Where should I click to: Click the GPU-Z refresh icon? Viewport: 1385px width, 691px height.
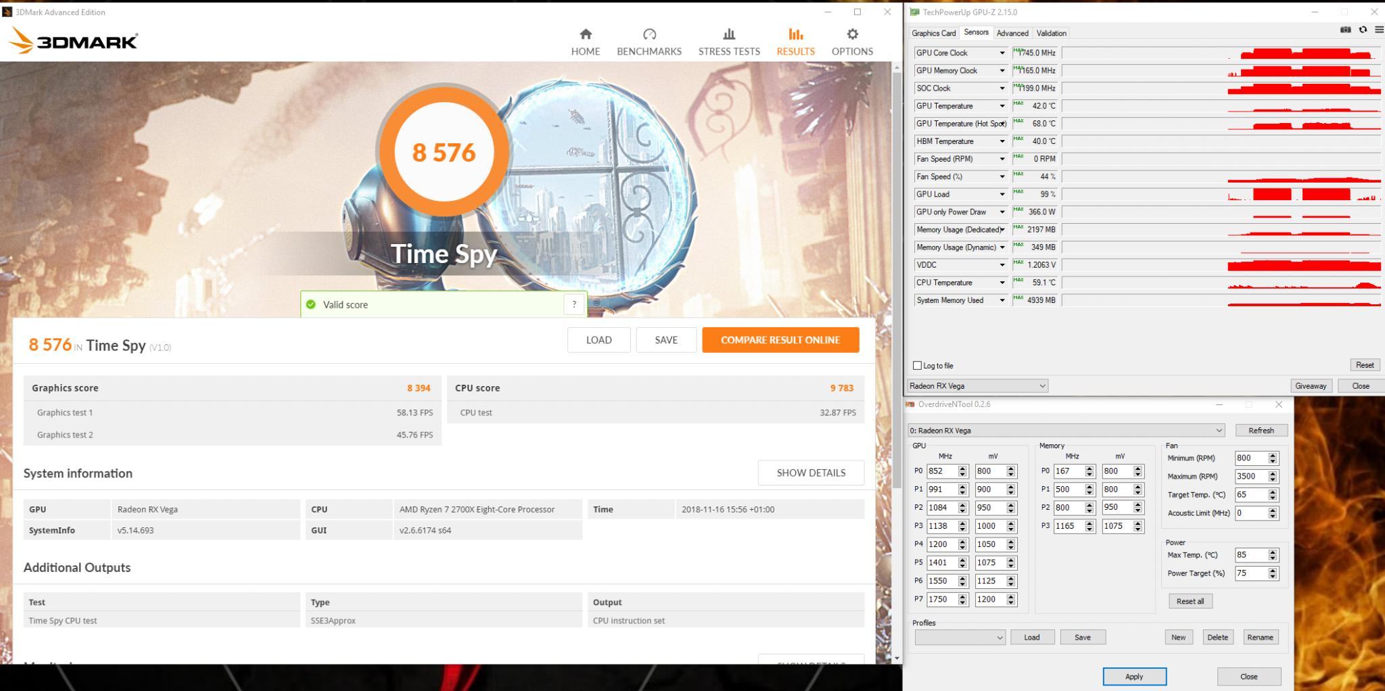pos(1363,30)
